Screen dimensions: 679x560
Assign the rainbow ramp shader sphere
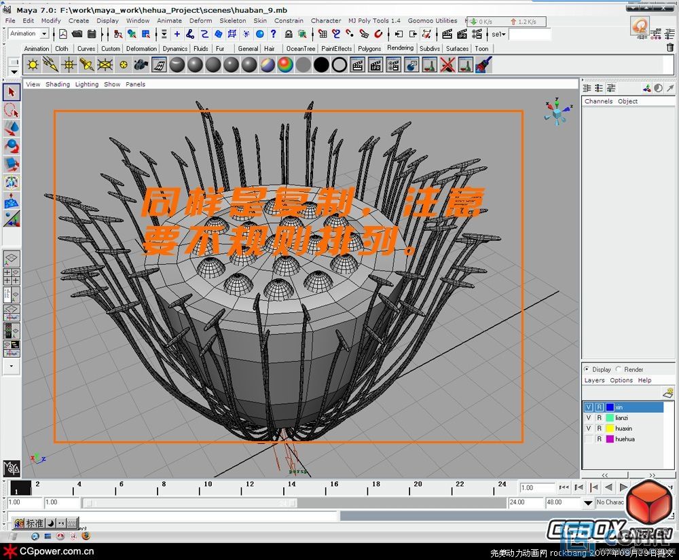click(x=285, y=65)
